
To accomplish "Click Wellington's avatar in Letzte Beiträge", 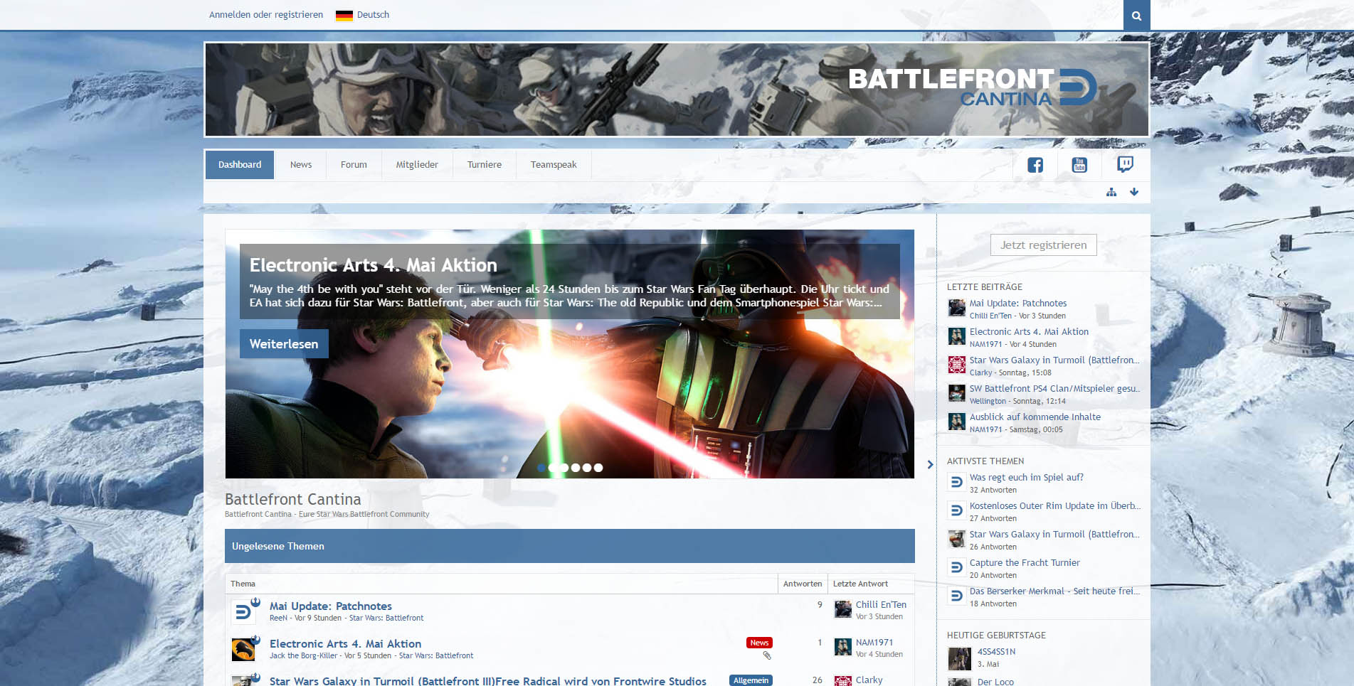I will click(957, 393).
